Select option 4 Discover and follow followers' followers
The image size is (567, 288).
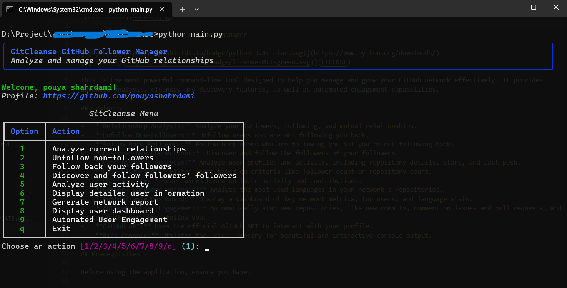pyautogui.click(x=144, y=175)
